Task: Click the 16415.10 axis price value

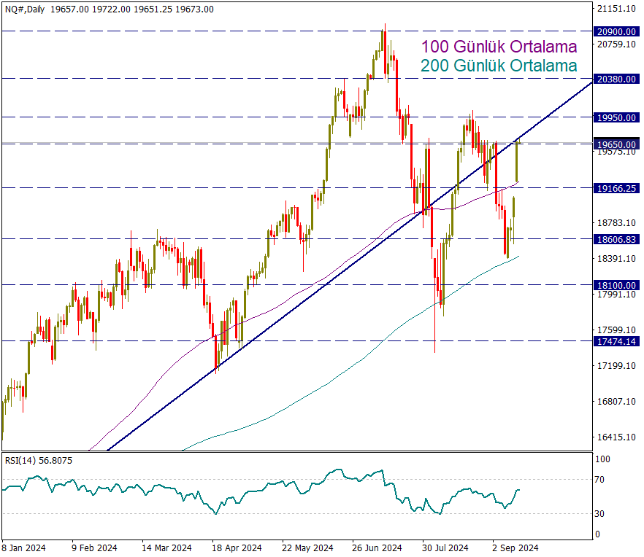Action: [616, 437]
